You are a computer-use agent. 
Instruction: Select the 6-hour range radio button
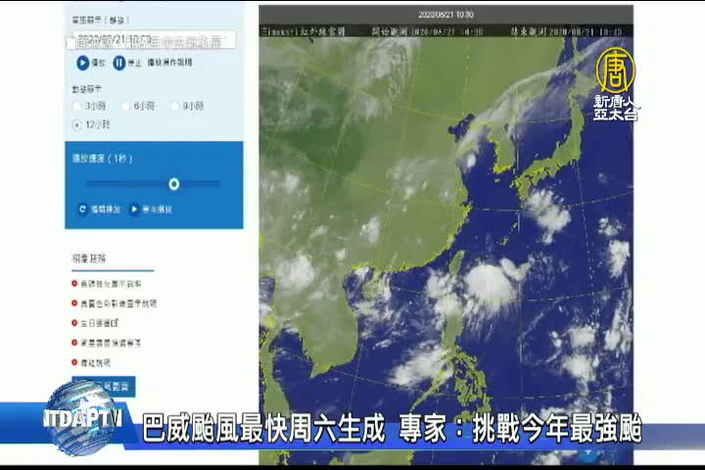(x=126, y=105)
